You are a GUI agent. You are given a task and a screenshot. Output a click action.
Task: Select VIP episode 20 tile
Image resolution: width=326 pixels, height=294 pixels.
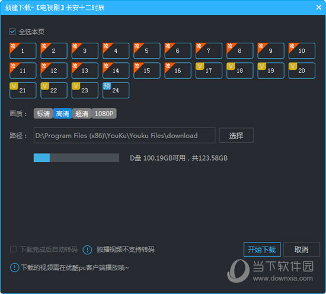point(302,71)
